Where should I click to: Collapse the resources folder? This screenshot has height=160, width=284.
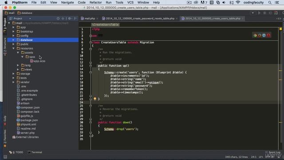tap(13, 48)
